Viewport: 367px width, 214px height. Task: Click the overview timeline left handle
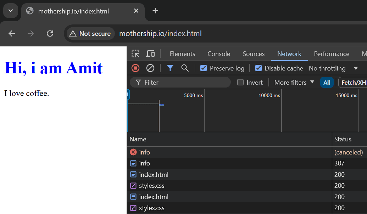[128, 95]
